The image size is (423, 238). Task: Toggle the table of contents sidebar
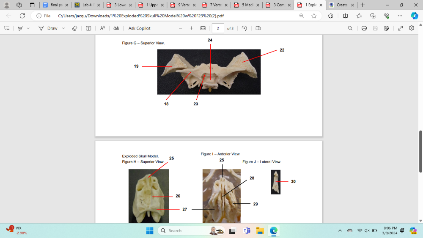coord(7,28)
